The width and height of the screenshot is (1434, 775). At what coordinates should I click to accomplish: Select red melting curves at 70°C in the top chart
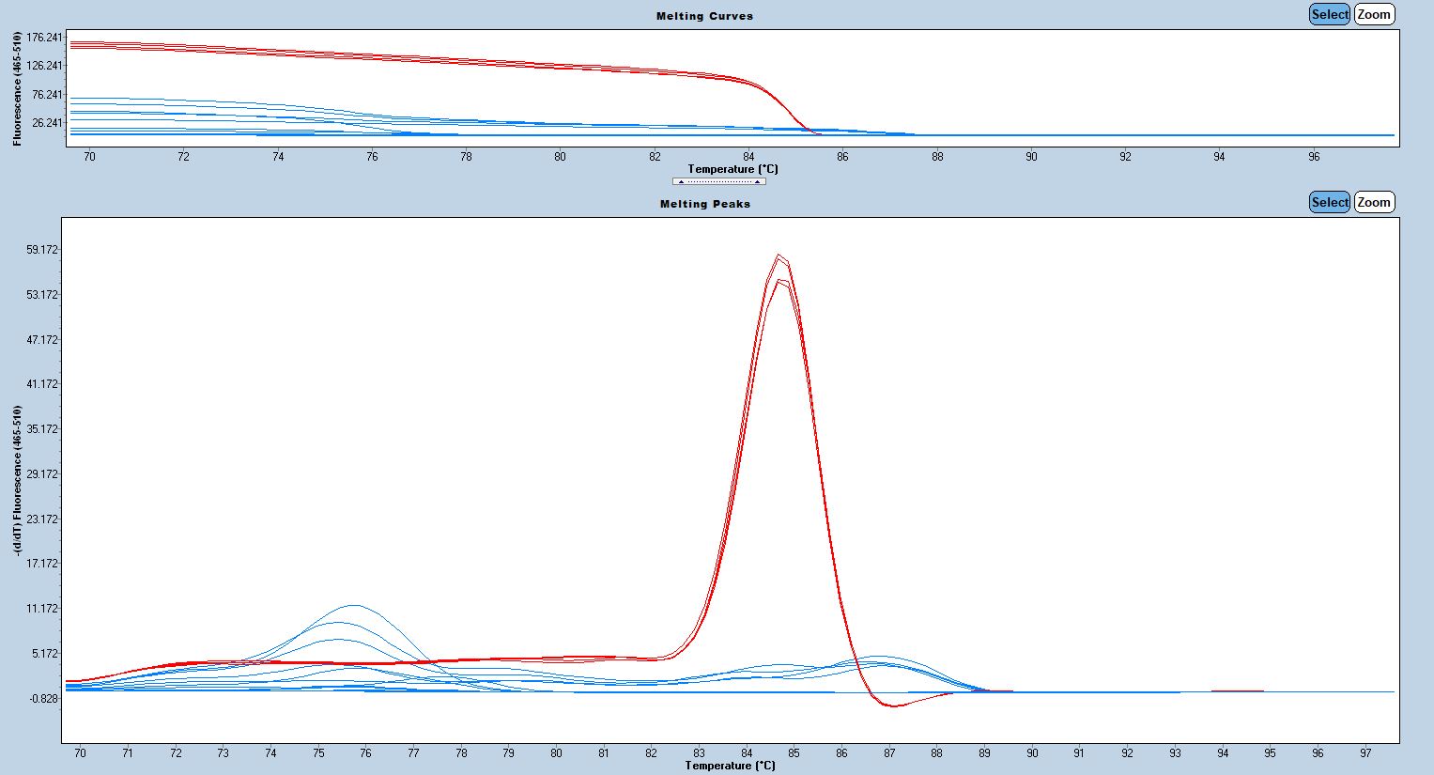(x=89, y=44)
